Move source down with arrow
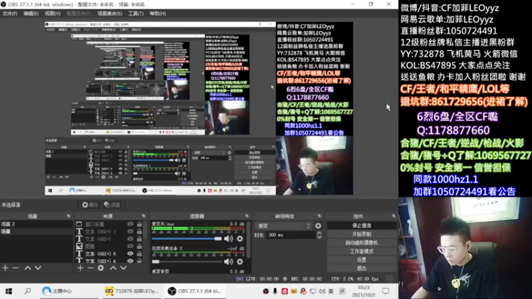 123,268
